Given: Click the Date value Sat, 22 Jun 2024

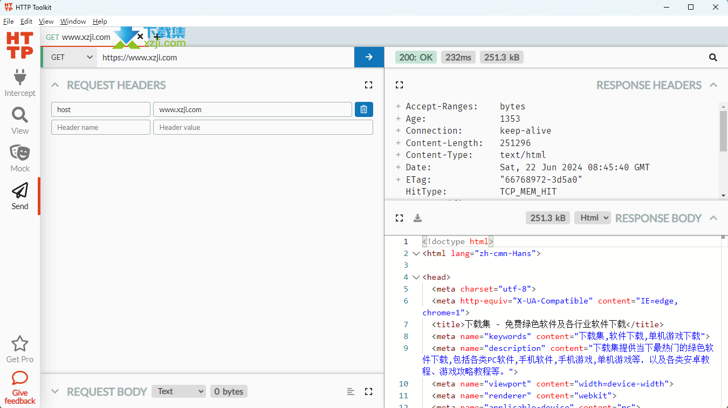Looking at the screenshot, I should point(575,167).
